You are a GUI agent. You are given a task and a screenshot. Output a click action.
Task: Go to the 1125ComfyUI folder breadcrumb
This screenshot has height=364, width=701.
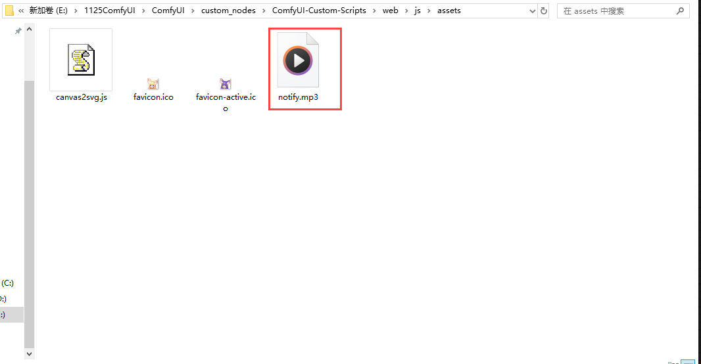pyautogui.click(x=109, y=11)
